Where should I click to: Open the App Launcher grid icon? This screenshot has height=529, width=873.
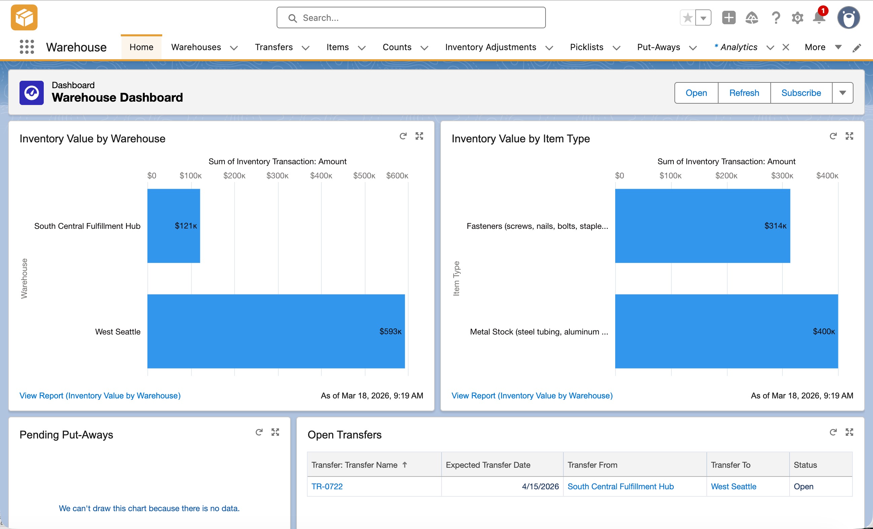click(27, 47)
